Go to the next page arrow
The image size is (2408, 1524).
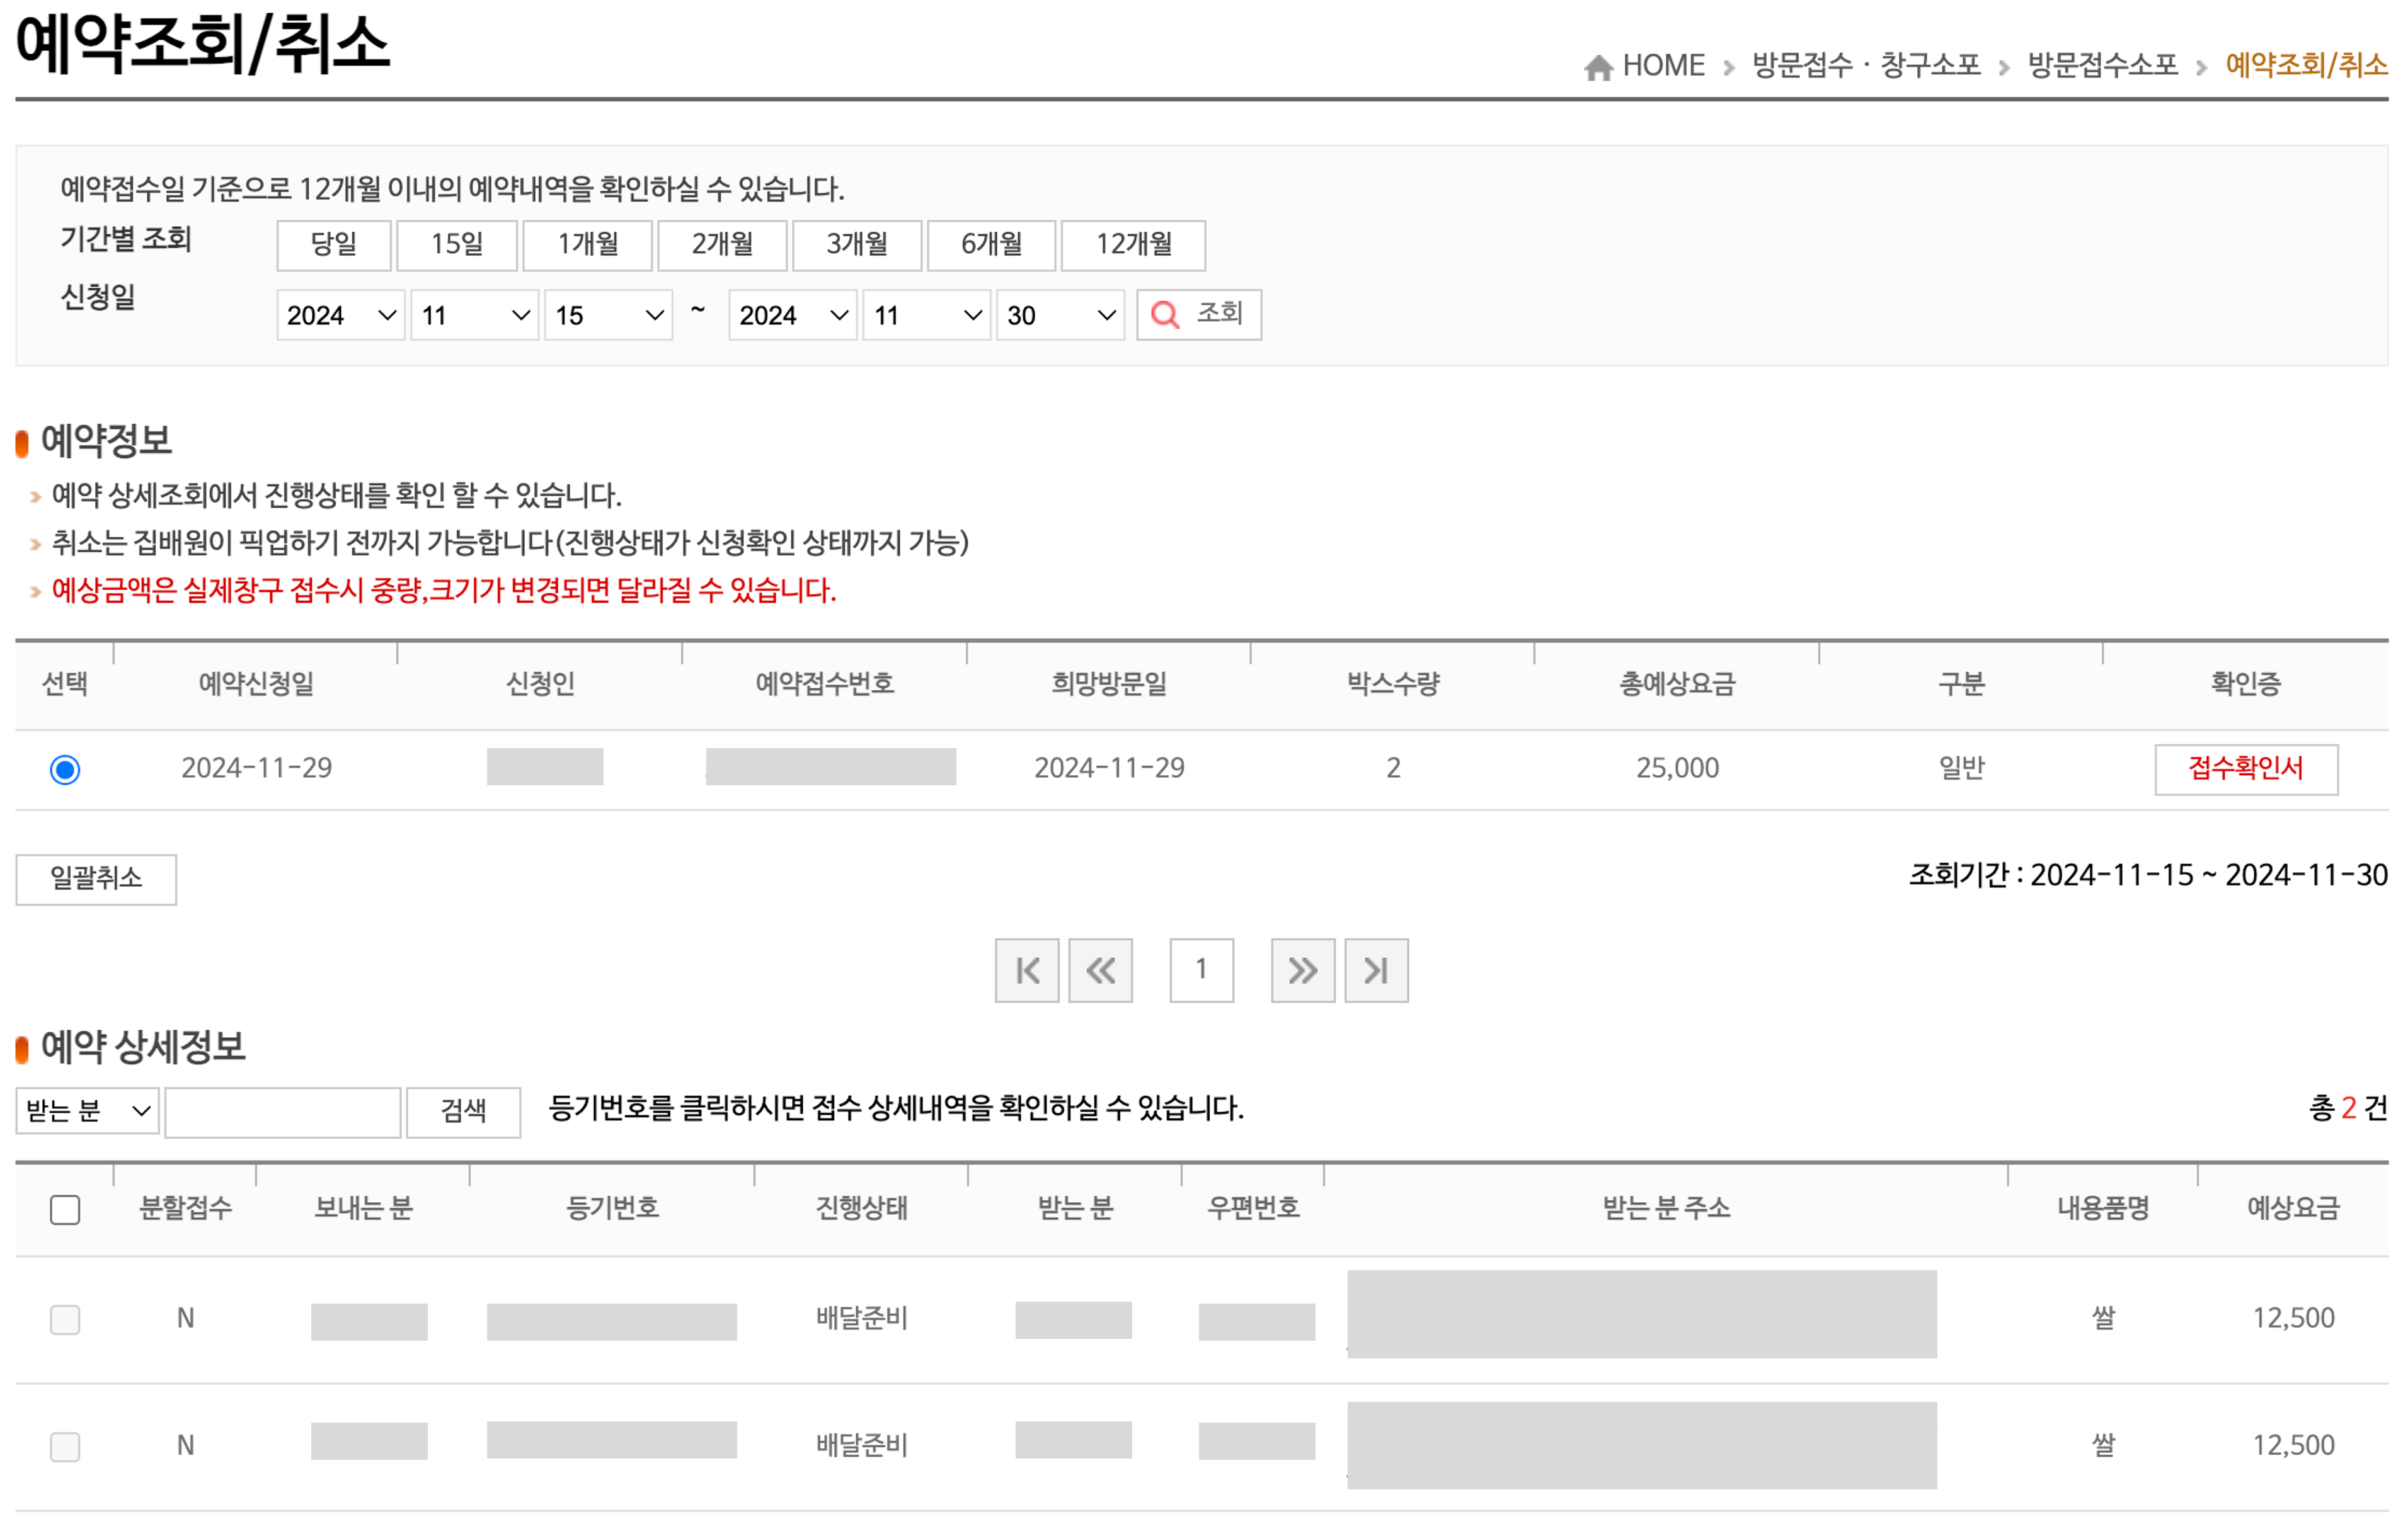click(x=1302, y=969)
